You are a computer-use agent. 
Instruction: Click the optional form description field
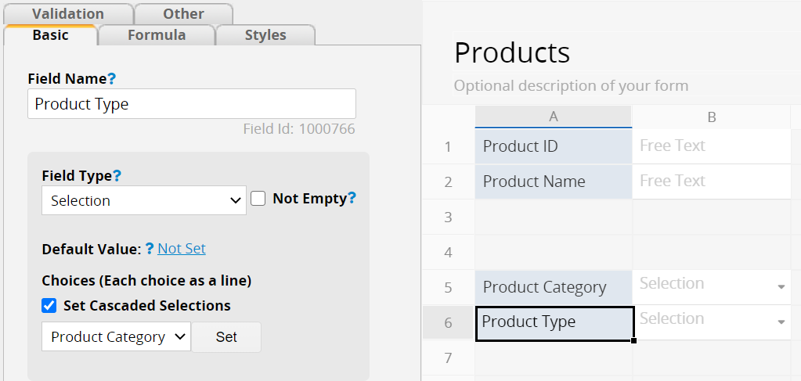tap(627, 85)
